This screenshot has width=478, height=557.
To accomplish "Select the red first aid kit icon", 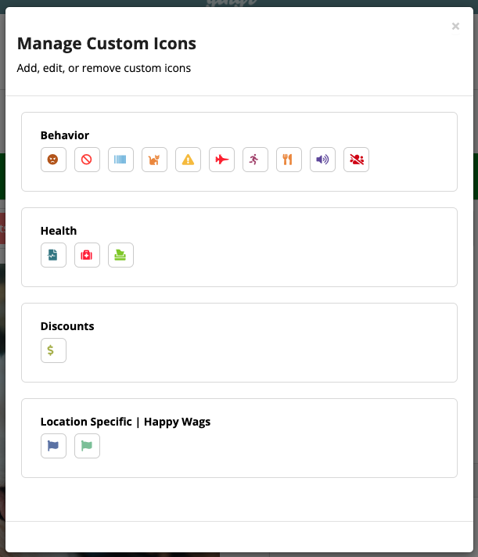I will 87,255.
